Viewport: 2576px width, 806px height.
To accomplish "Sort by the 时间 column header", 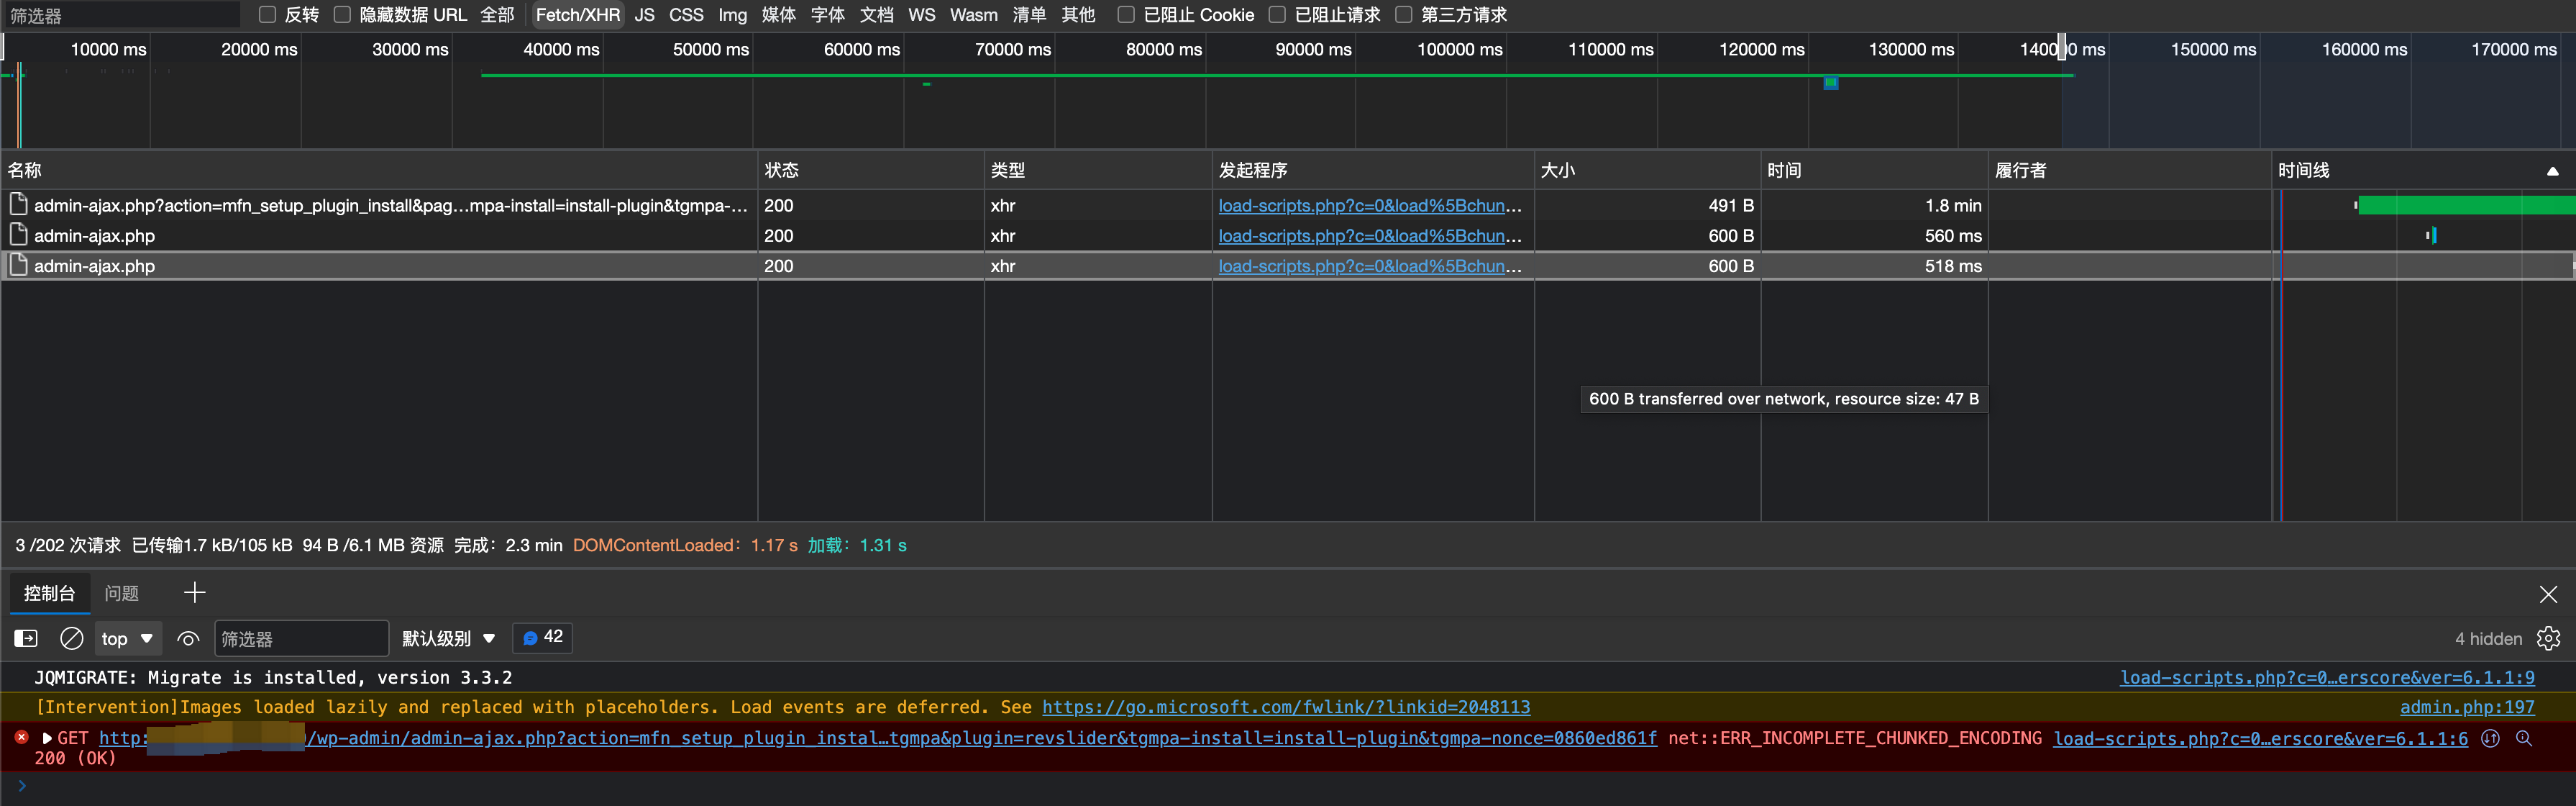I will pyautogui.click(x=1874, y=171).
